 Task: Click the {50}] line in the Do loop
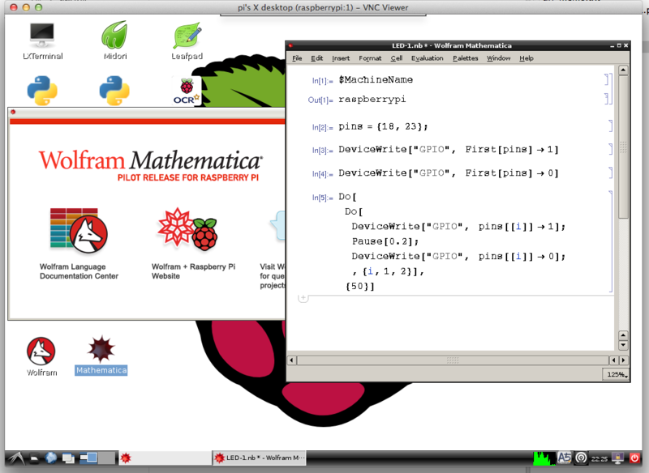(x=359, y=286)
